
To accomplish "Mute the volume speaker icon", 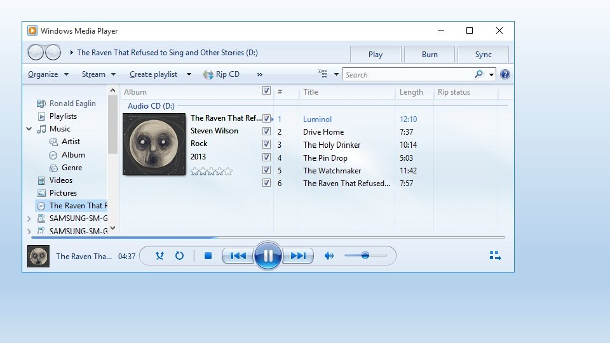I will coord(329,255).
